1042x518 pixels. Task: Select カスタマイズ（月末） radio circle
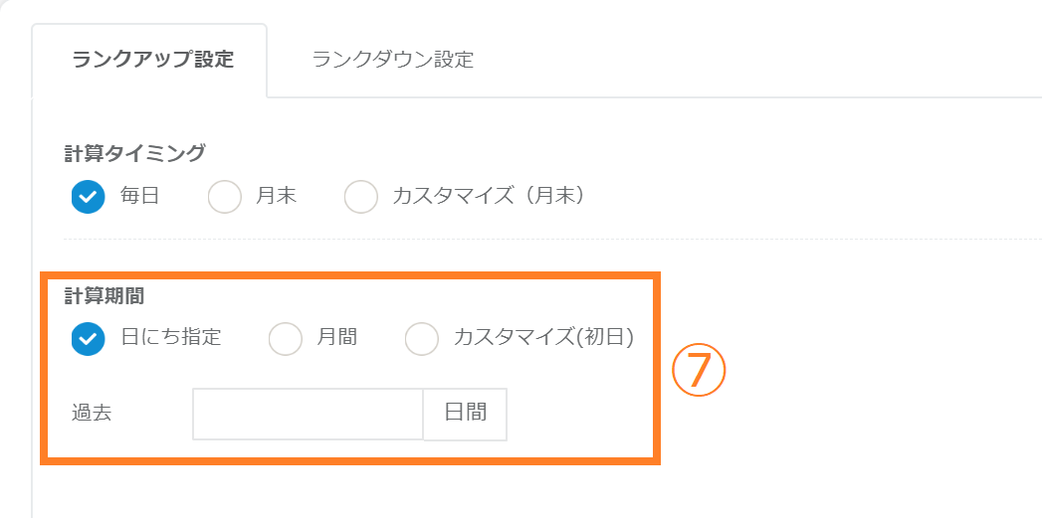pyautogui.click(x=361, y=197)
